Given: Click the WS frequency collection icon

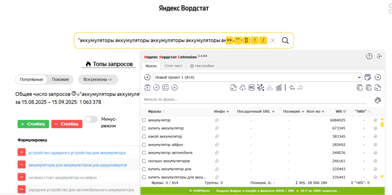Looking at the screenshot, I should click(x=252, y=87).
